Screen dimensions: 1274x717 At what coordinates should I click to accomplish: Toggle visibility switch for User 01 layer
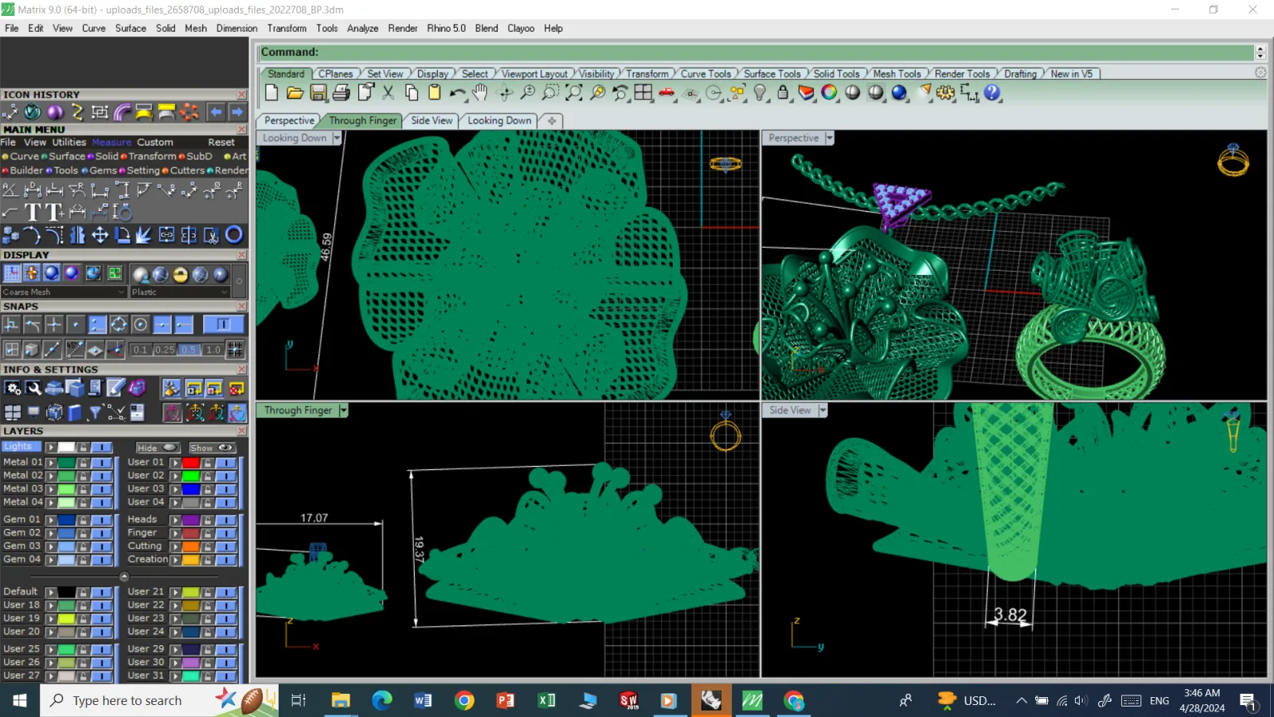point(226,462)
